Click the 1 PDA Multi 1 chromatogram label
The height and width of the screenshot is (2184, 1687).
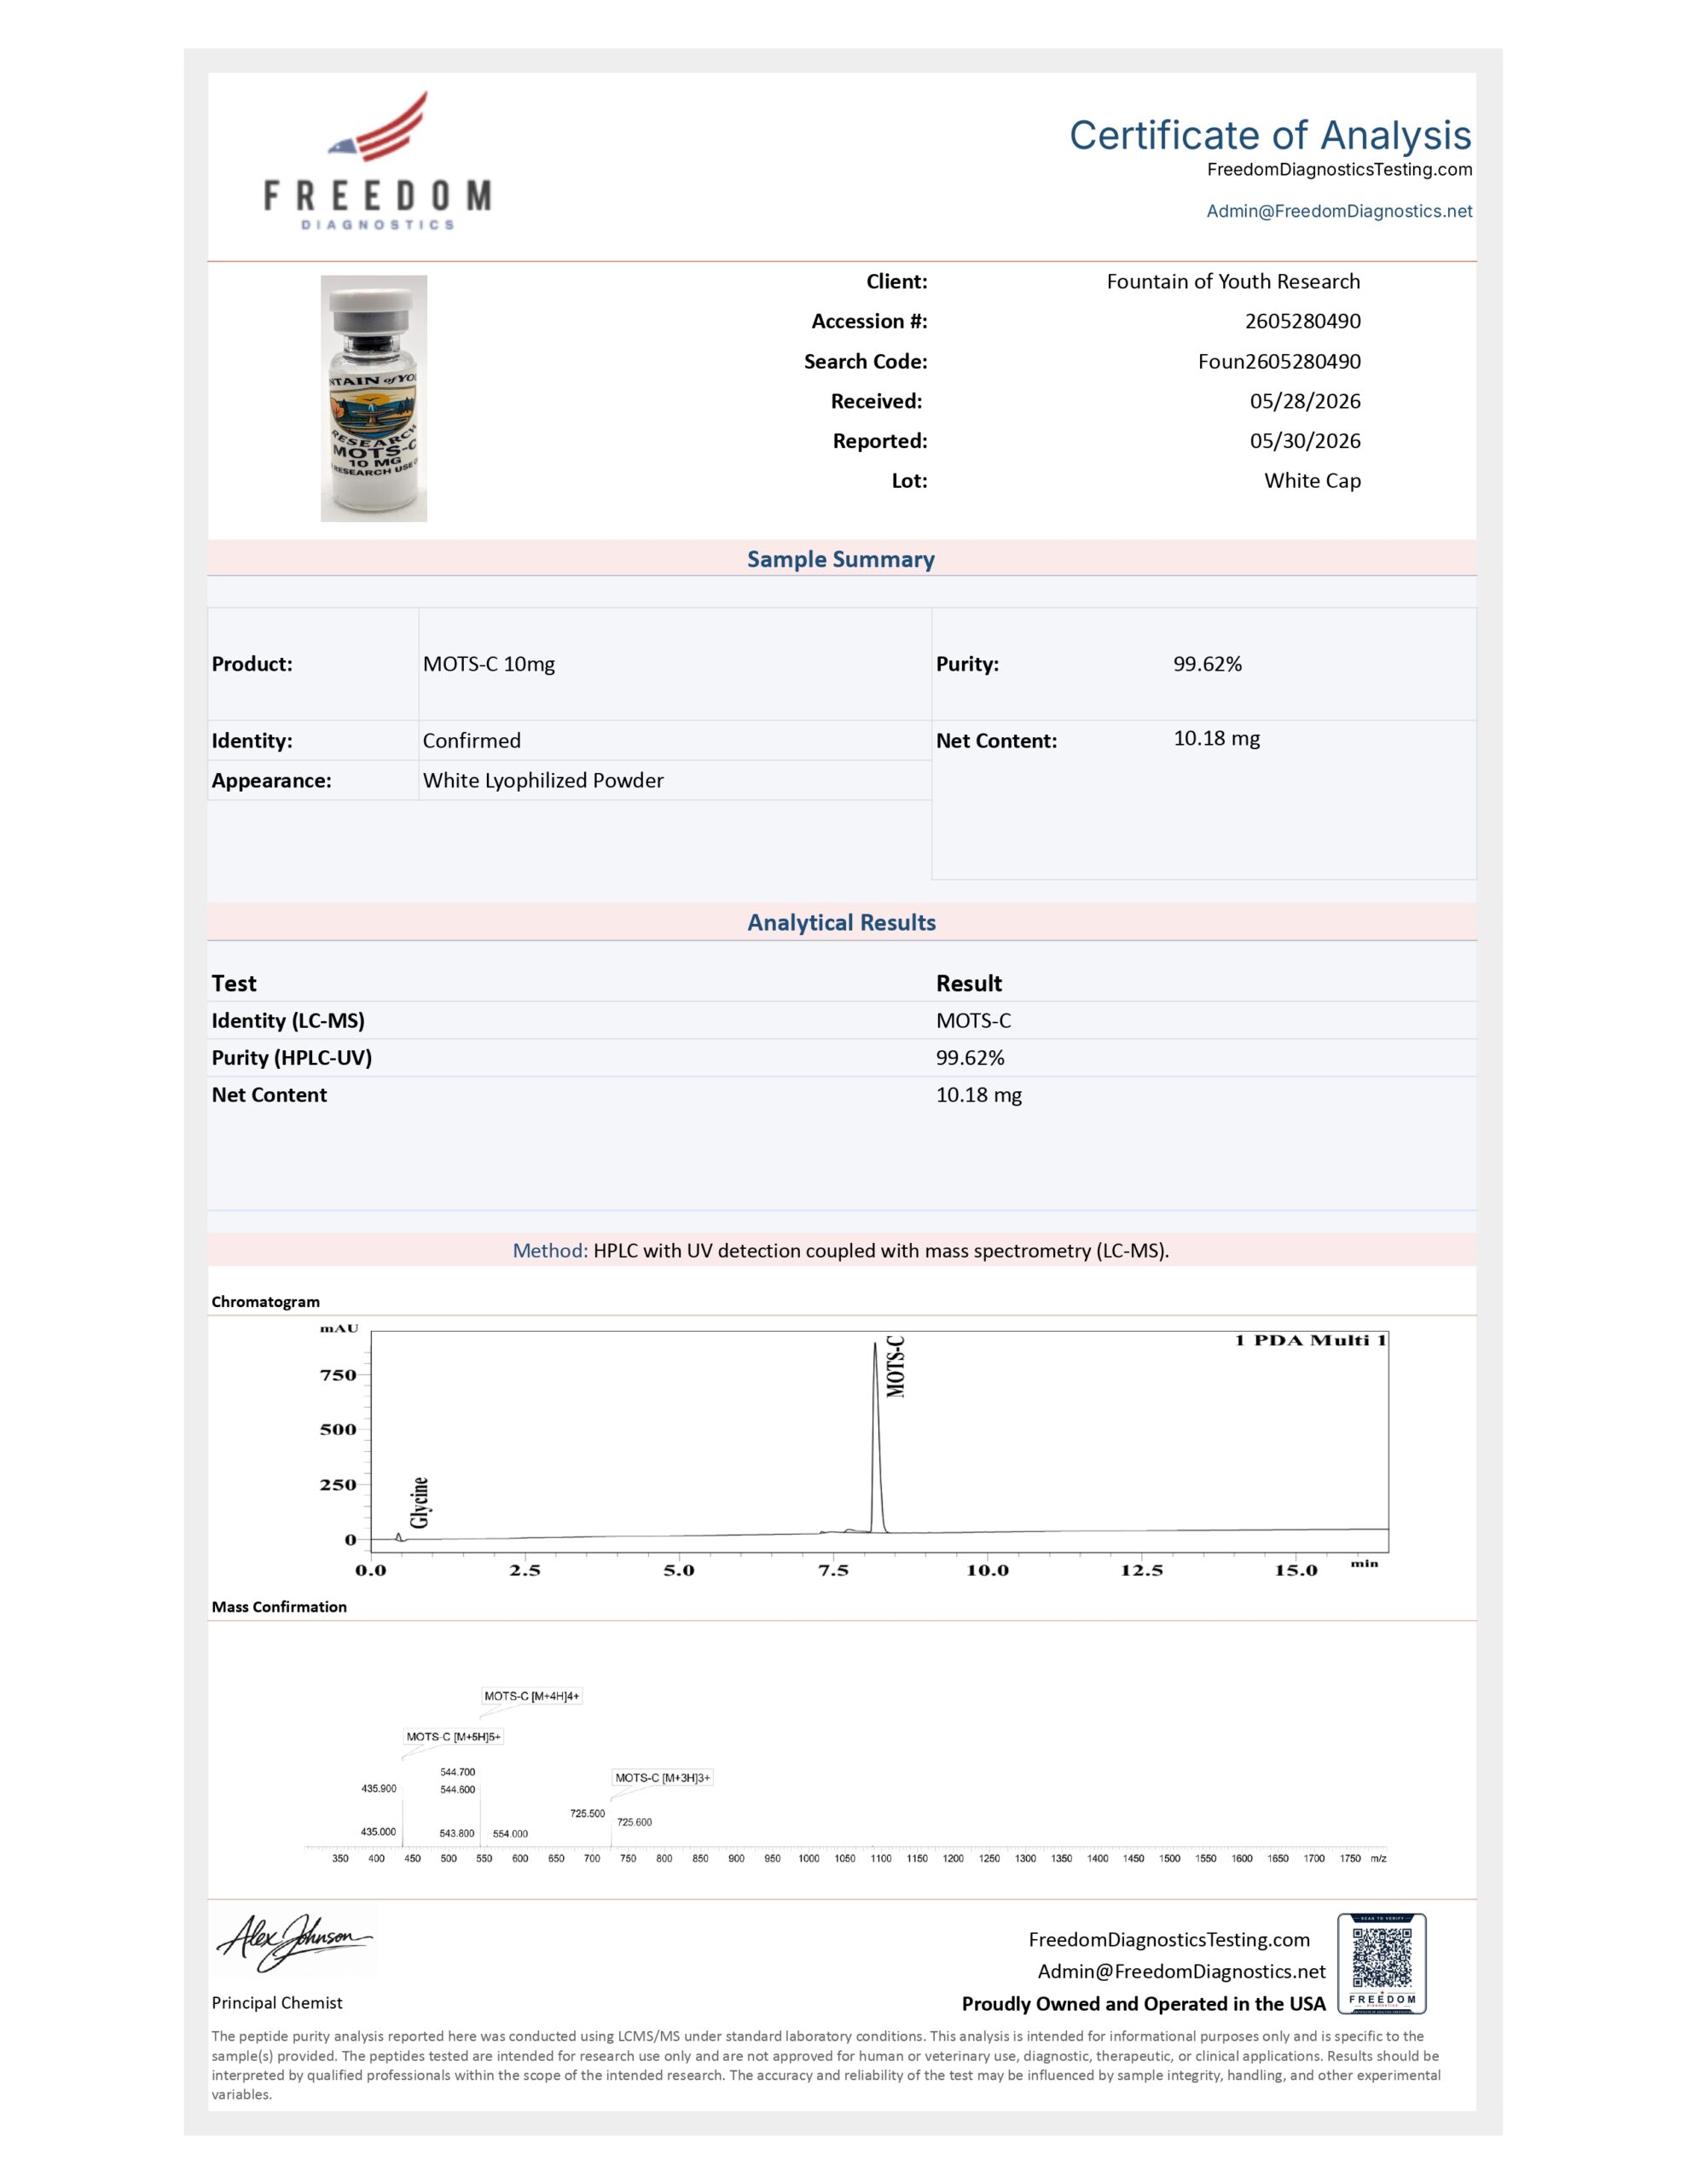pos(1310,1340)
